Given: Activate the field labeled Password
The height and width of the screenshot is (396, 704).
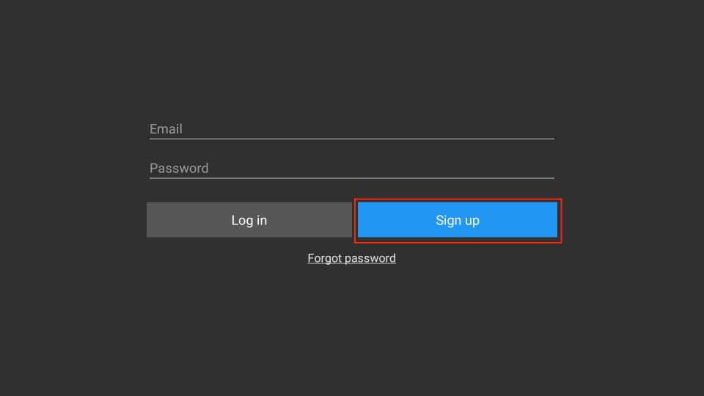Looking at the screenshot, I should pos(351,169).
